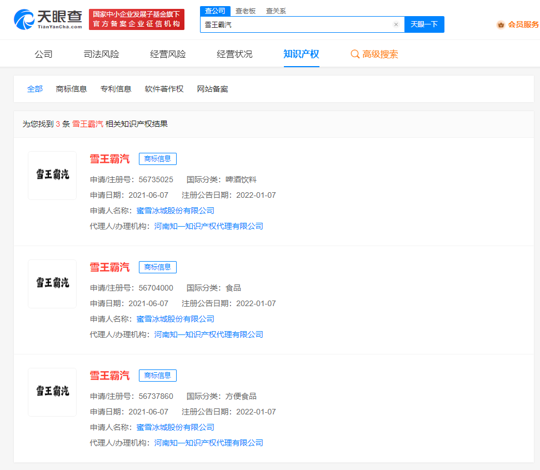Click the 雪王霸汽 title of the food class result
This screenshot has height=470, width=540.
pos(109,267)
